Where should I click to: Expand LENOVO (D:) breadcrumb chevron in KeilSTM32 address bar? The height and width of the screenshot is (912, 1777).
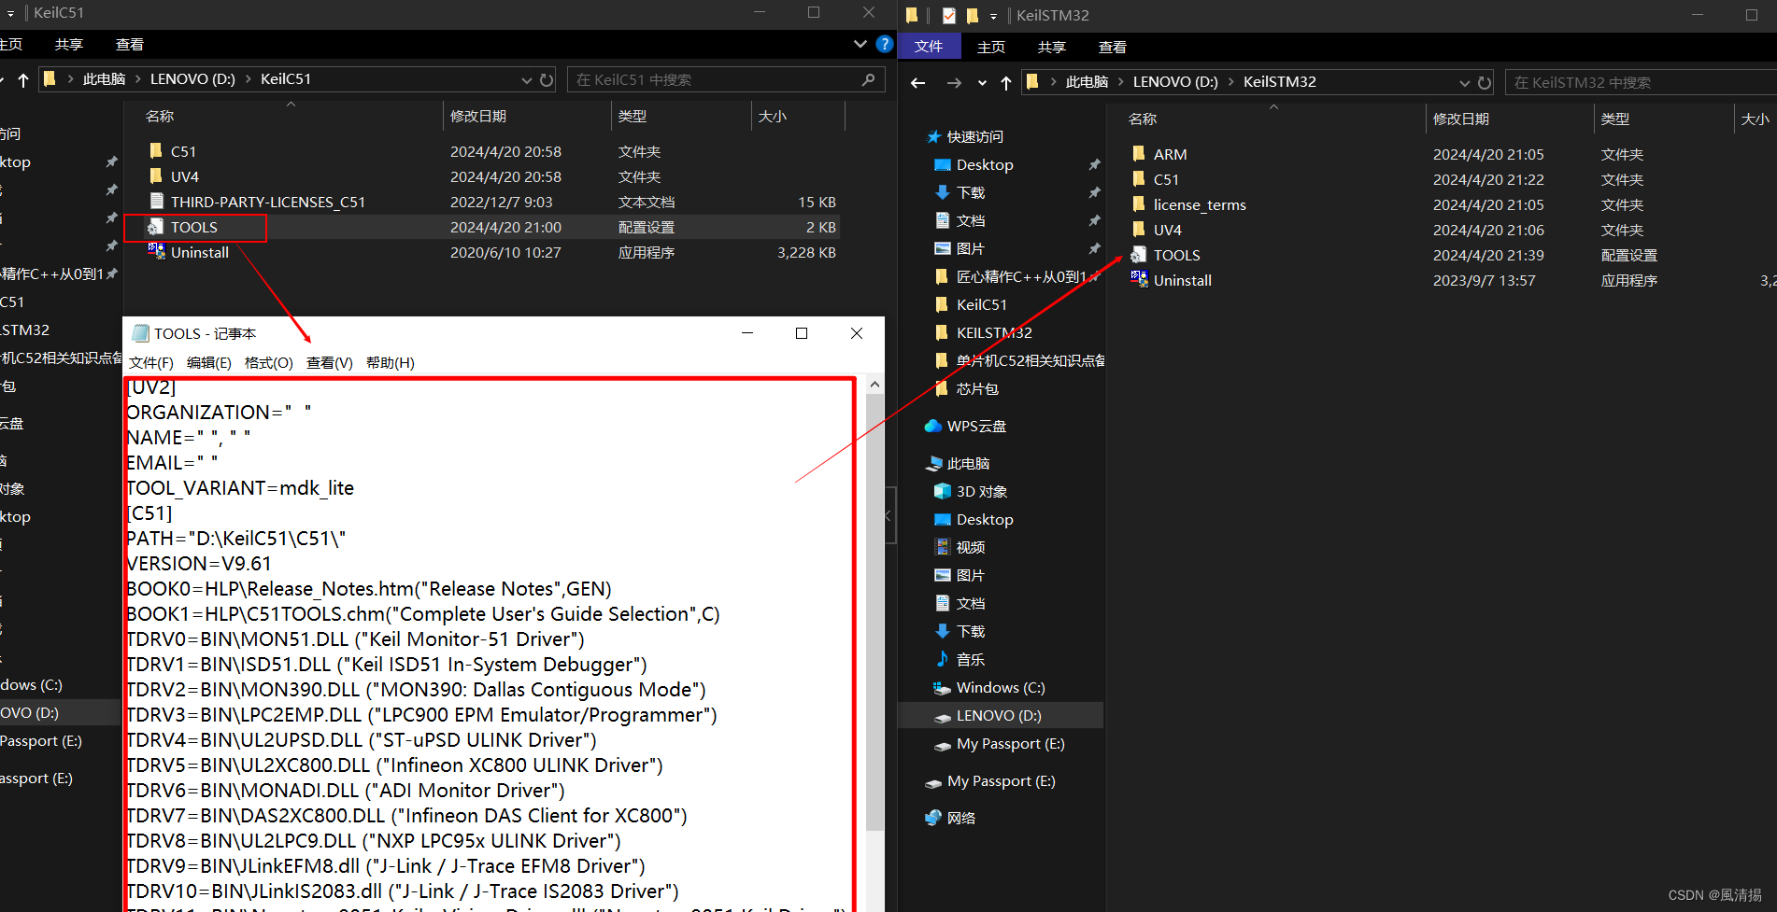click(1232, 82)
